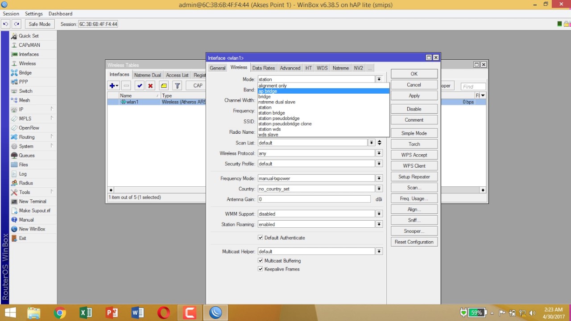Click the OK button
Image resolution: width=571 pixels, height=321 pixels.
pos(414,74)
